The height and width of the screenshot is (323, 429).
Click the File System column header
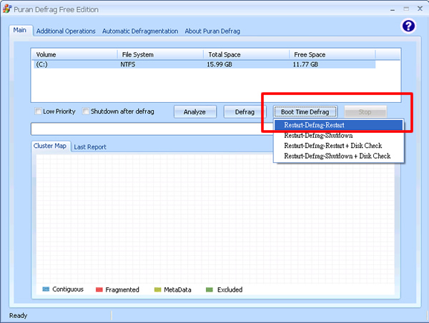[x=160, y=55]
